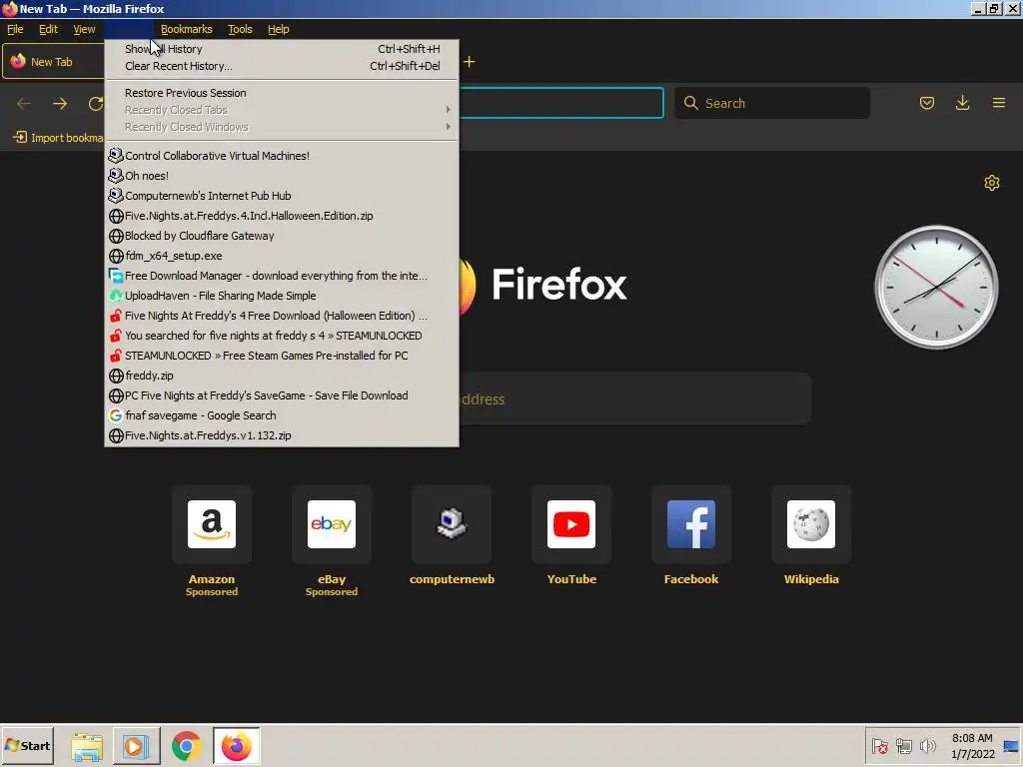Click the Reload page icon

click(96, 103)
